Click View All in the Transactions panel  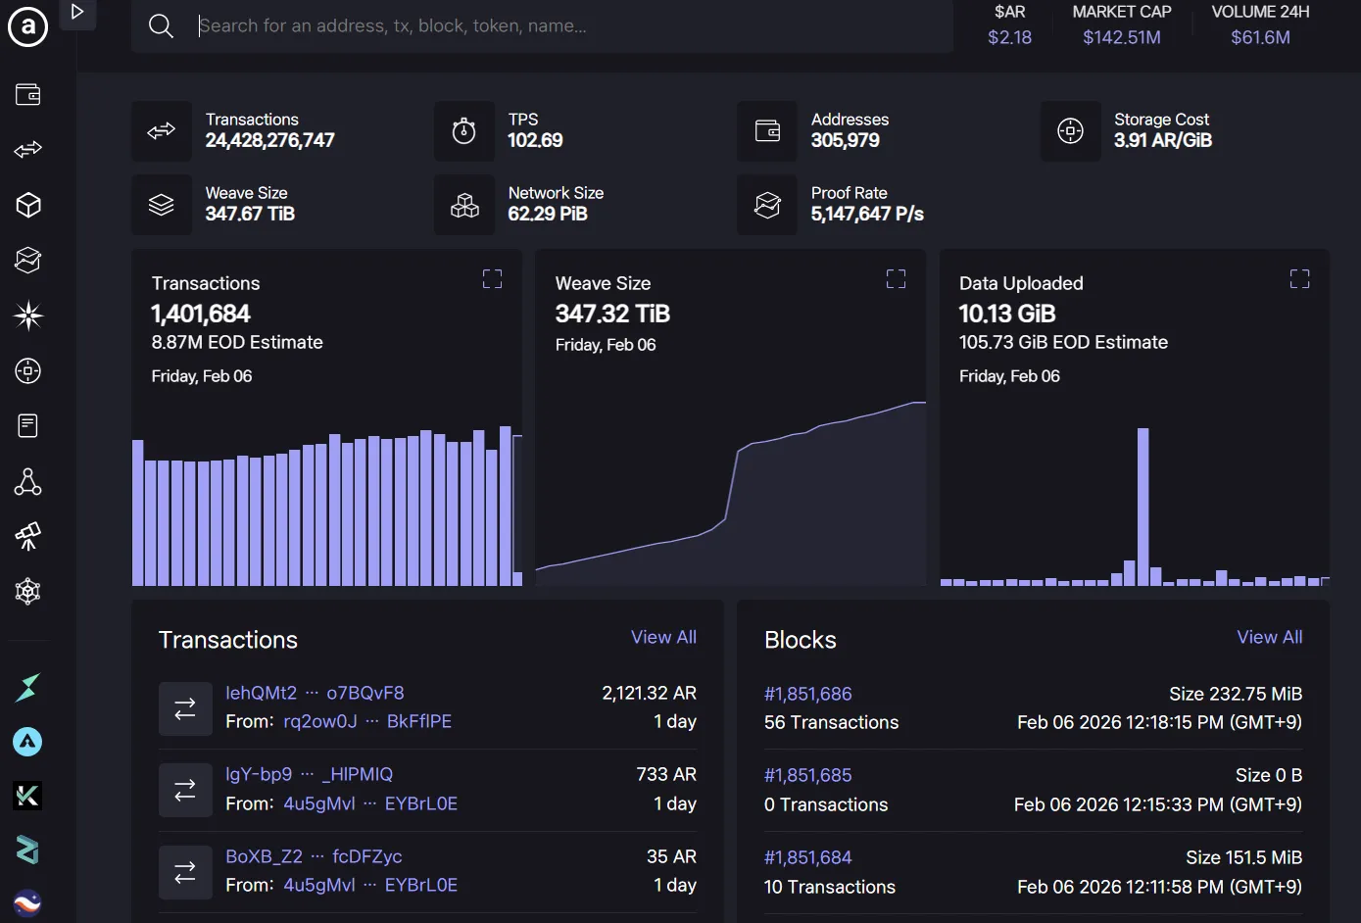click(663, 637)
